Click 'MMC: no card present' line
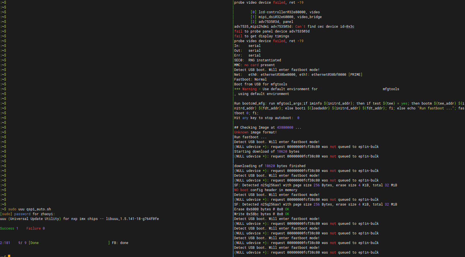Viewport: 465px width, 257px height. [254, 65]
